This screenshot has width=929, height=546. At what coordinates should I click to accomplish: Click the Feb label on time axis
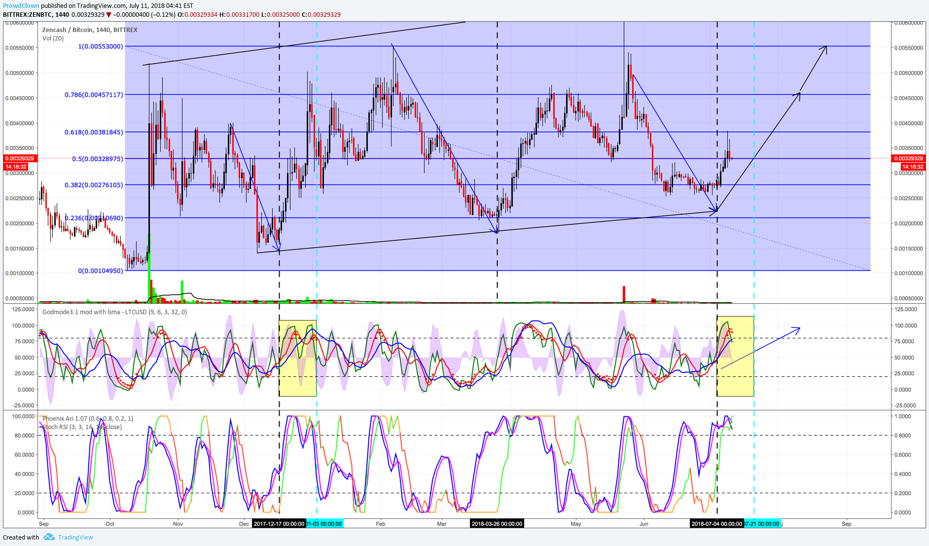coord(381,524)
